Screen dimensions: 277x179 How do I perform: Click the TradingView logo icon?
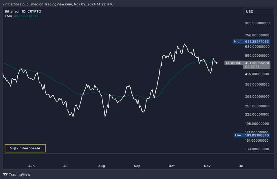5,174
